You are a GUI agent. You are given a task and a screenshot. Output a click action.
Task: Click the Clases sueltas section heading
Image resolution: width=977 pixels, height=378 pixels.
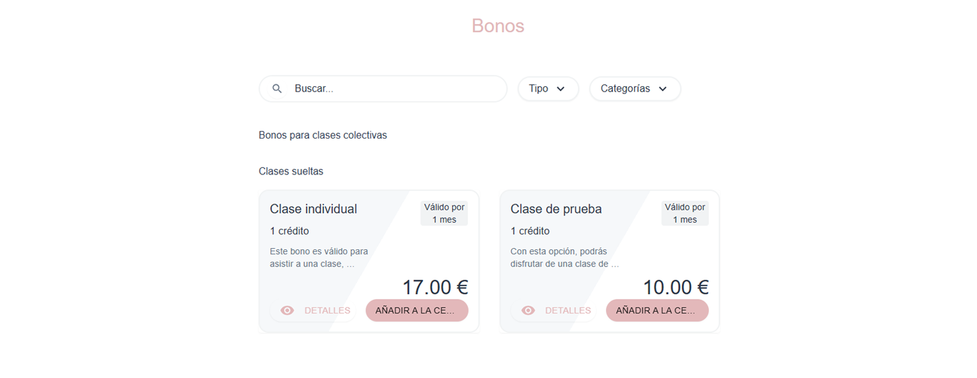point(291,171)
